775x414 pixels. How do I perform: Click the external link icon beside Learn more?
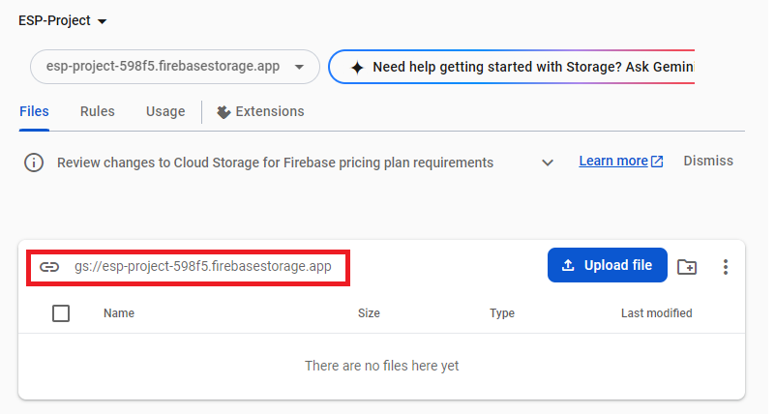tap(657, 162)
